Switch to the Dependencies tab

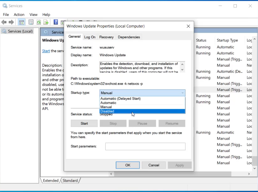click(x=129, y=37)
